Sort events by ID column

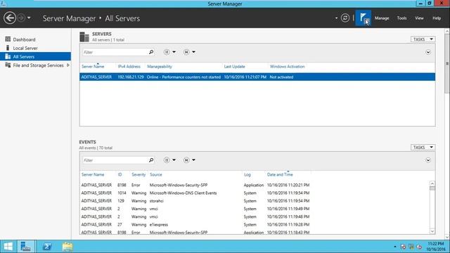(x=120, y=175)
